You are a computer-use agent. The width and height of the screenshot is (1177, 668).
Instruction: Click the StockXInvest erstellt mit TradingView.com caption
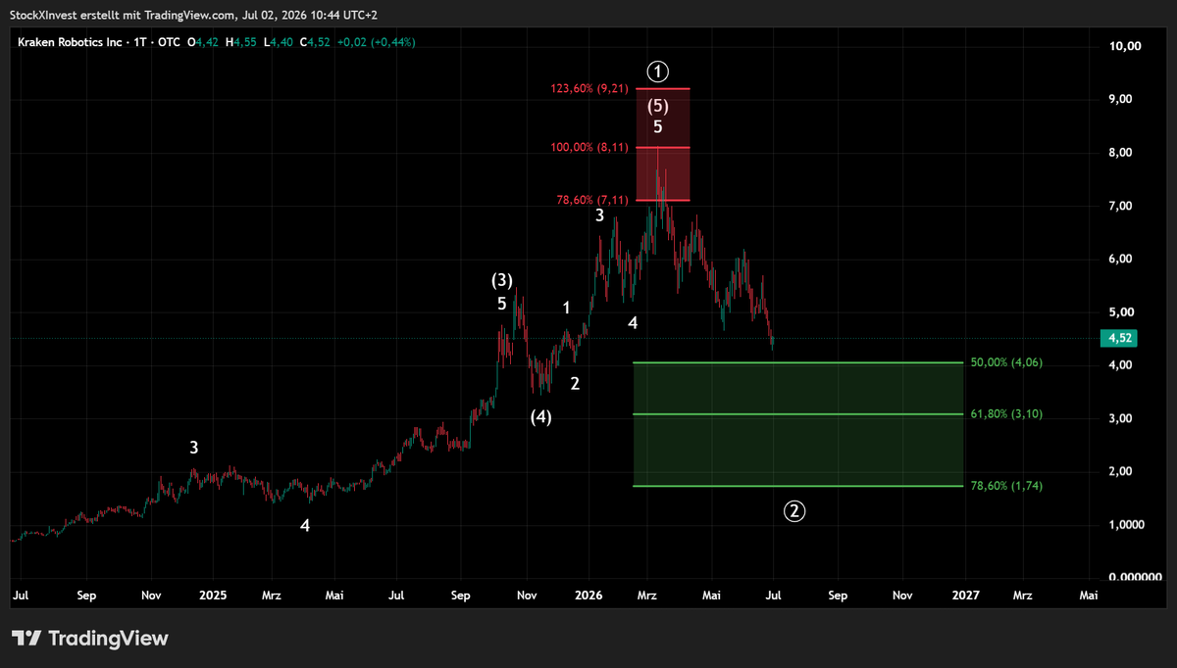[124, 15]
